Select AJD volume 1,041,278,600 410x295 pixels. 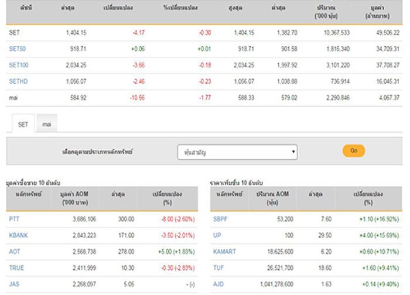point(277,284)
